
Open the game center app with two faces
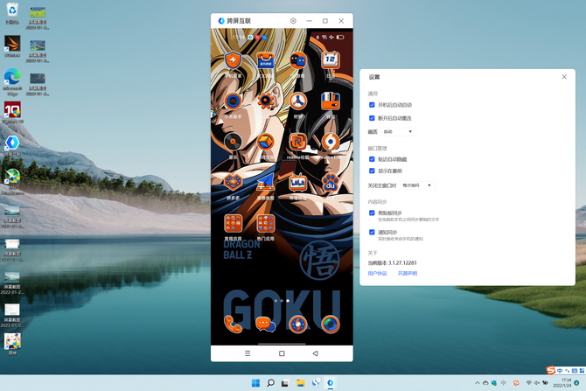(298, 60)
